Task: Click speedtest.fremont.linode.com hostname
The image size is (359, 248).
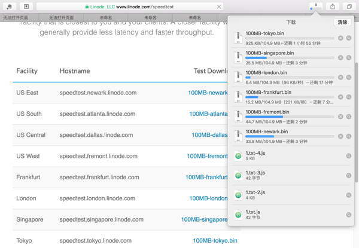Action: click(99, 156)
